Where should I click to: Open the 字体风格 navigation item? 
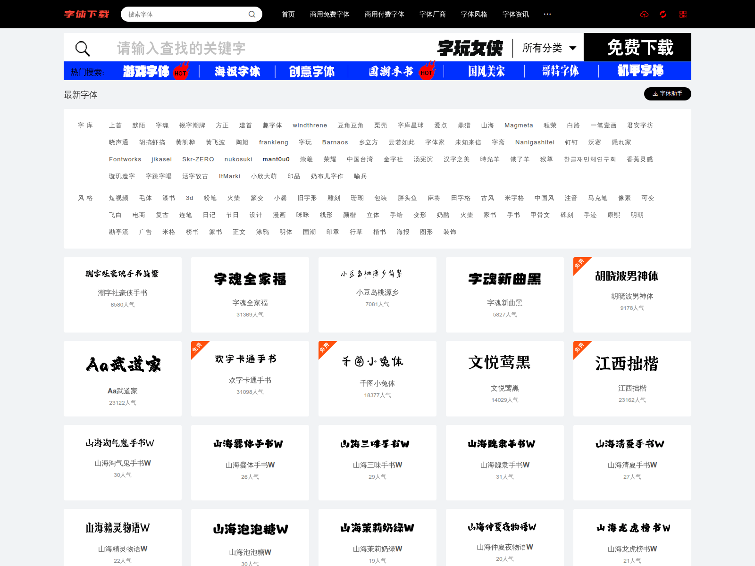tap(474, 14)
